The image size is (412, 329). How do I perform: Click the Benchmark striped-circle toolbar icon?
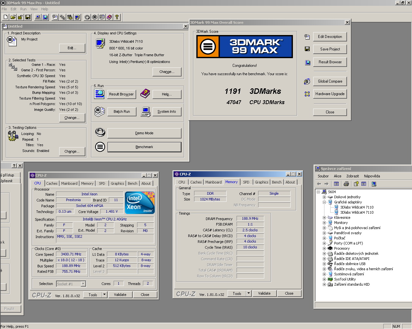click(x=95, y=17)
